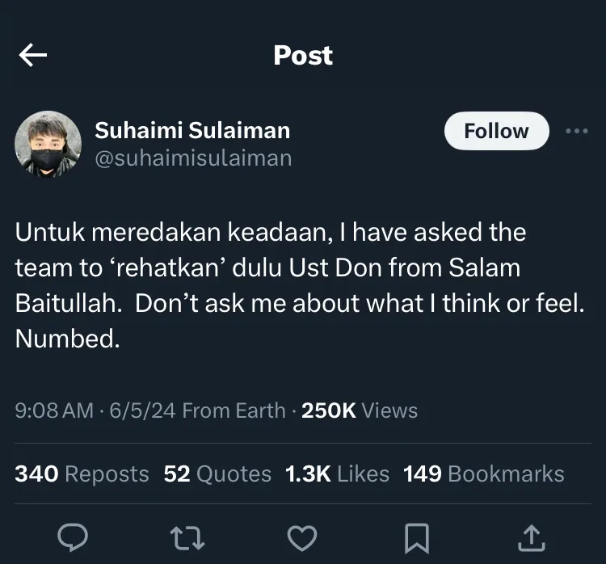View the 1.3K Likes list
Viewport: 606px width, 564px height.
337,474
